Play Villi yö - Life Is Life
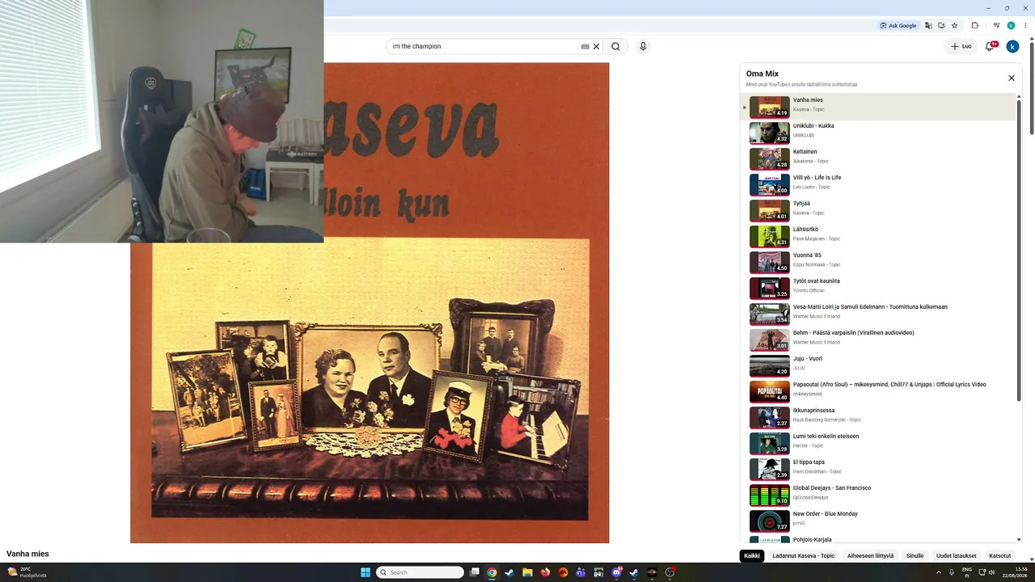 pos(878,185)
